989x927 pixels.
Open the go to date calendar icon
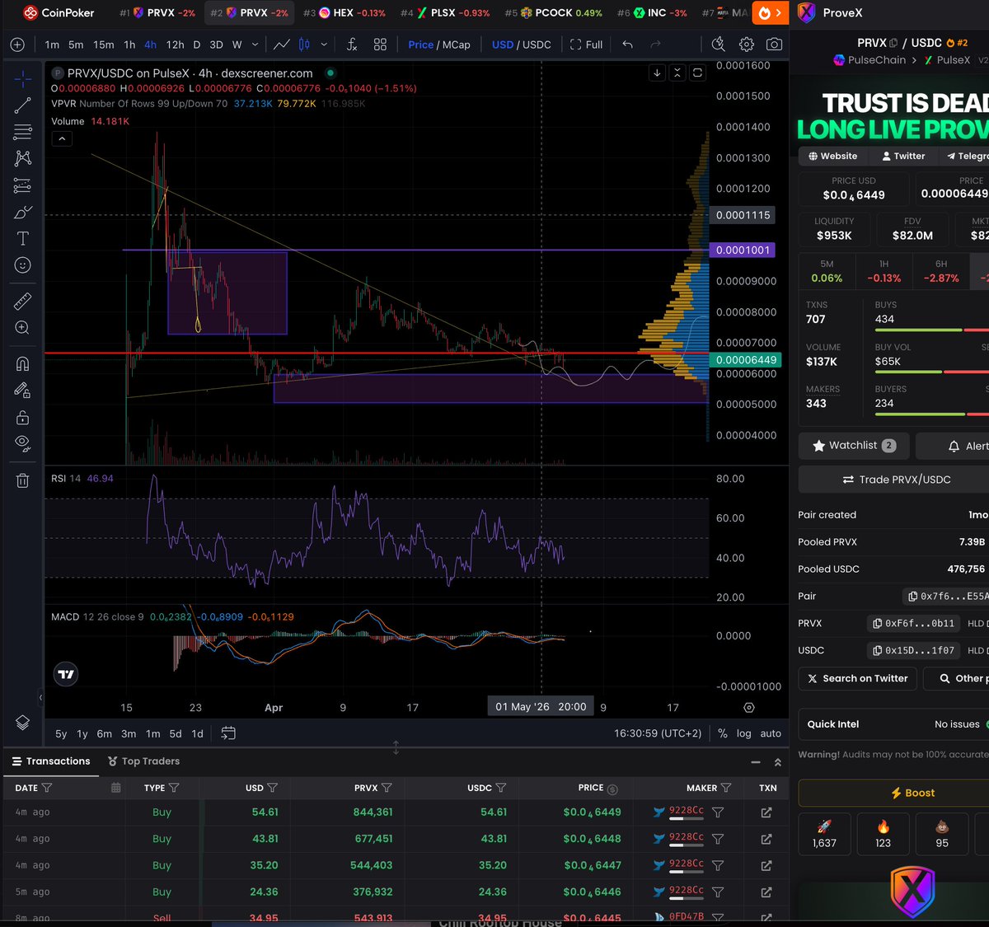point(228,733)
